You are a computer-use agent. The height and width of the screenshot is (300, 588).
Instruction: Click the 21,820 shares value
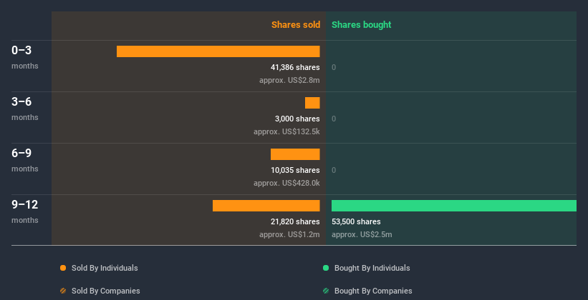coord(295,222)
